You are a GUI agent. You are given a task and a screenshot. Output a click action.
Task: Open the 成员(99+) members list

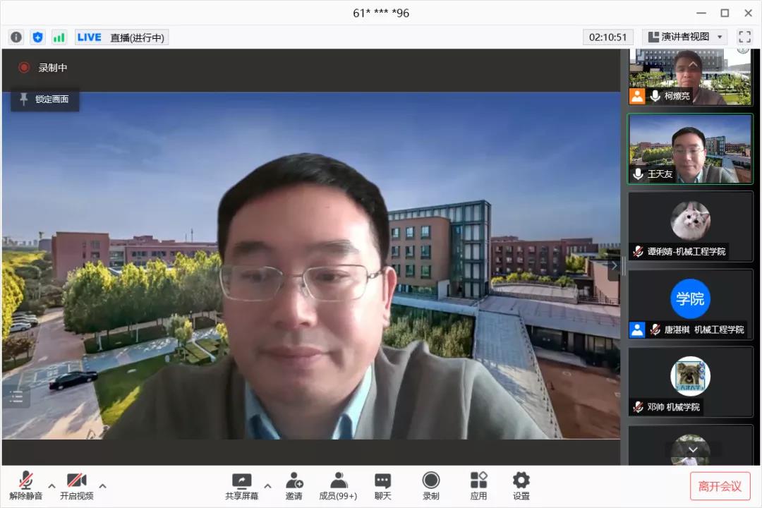click(338, 485)
